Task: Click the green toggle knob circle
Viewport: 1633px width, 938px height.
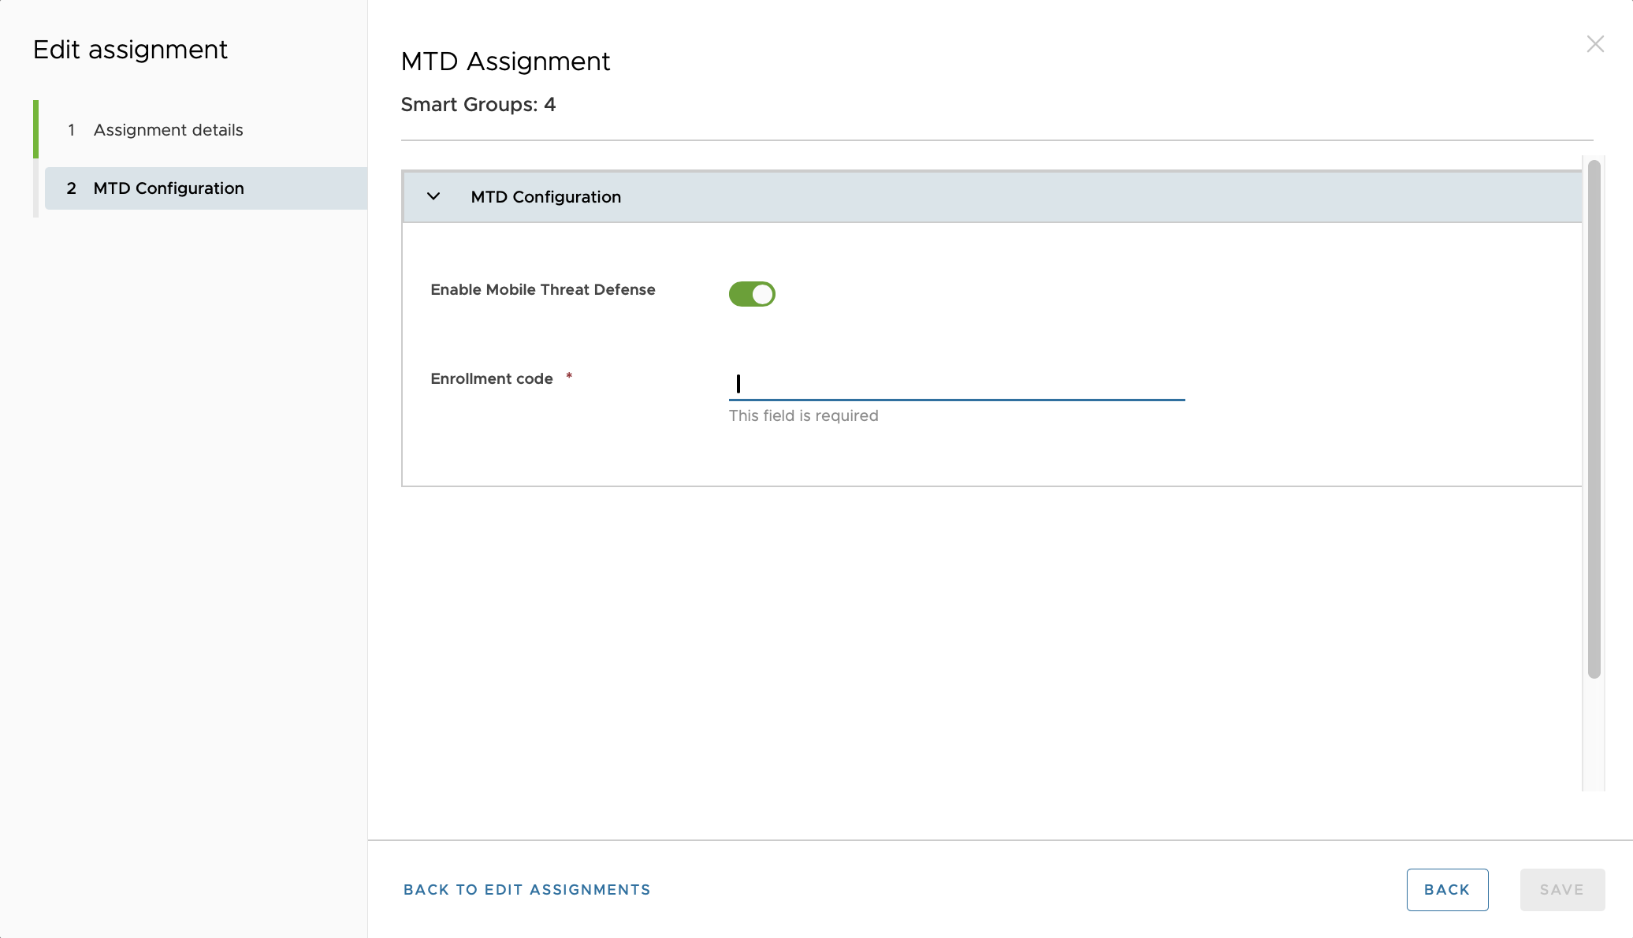Action: 761,293
